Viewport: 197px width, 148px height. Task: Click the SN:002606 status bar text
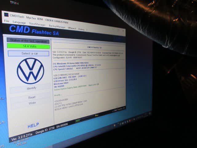click(x=62, y=125)
